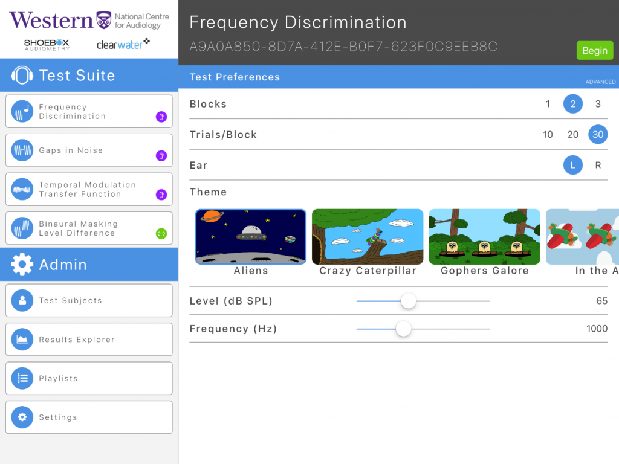This screenshot has height=464, width=619.
Task: Open Playlists page
Action: [89, 378]
